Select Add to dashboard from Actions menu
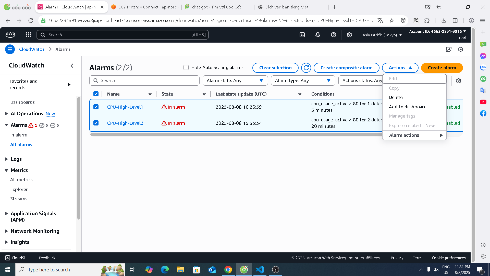This screenshot has width=490, height=276. pyautogui.click(x=408, y=107)
